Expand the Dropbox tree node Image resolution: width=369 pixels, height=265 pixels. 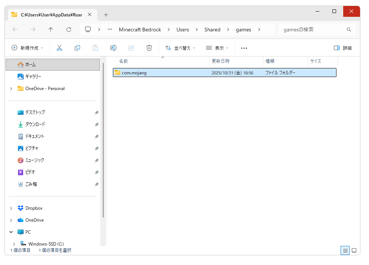[x=11, y=208]
